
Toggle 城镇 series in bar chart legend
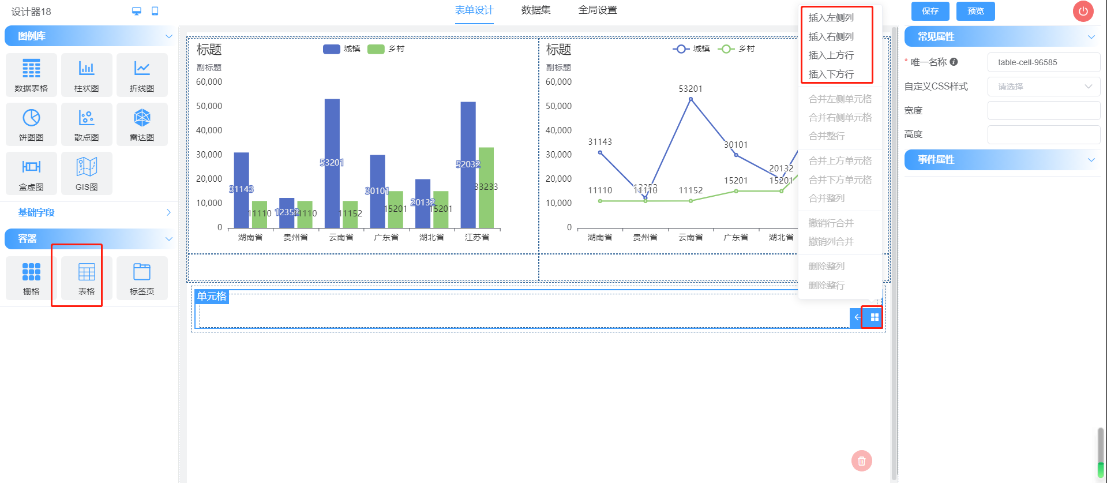342,49
